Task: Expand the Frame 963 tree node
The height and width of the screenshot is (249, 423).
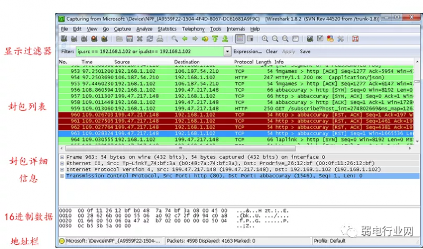Action: tap(62, 157)
